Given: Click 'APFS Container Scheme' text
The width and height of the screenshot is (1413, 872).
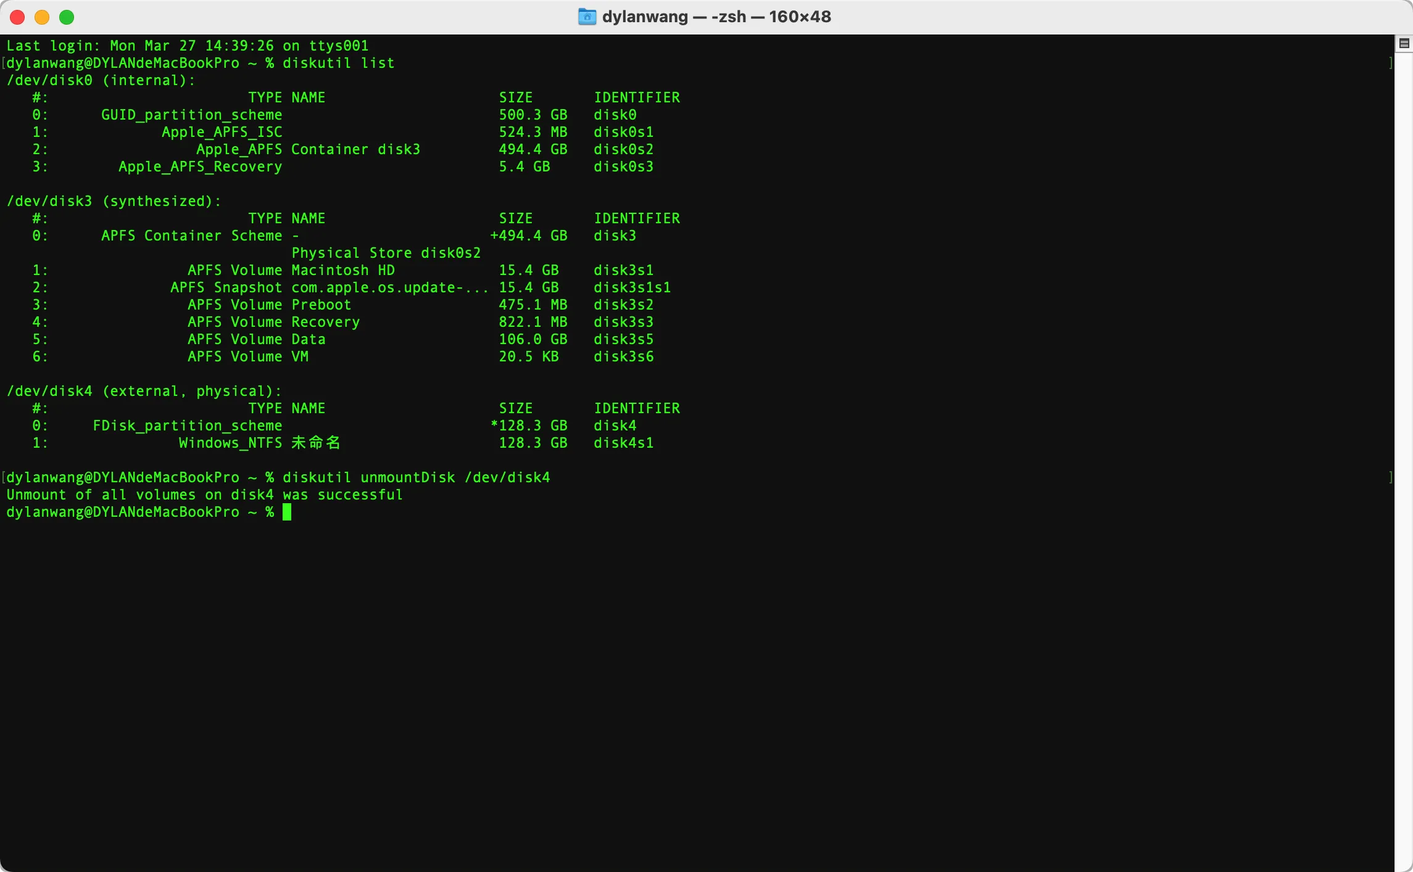Looking at the screenshot, I should click(x=191, y=236).
